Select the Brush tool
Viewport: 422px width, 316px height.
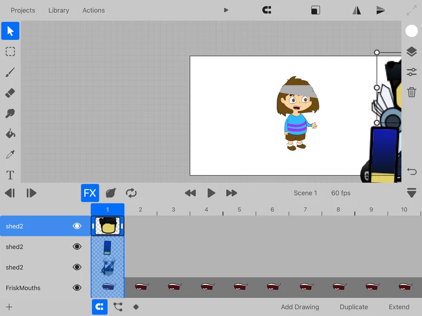point(10,72)
